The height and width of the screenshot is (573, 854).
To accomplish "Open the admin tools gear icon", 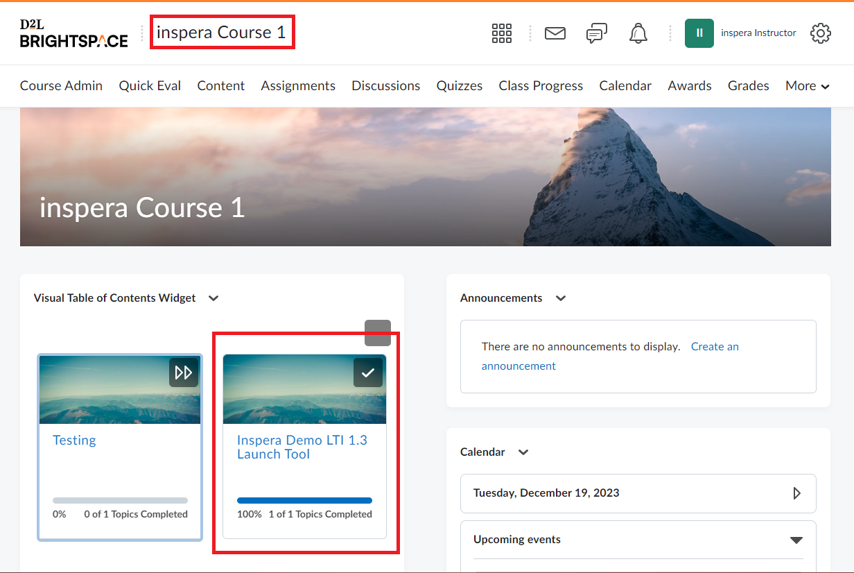I will click(821, 33).
